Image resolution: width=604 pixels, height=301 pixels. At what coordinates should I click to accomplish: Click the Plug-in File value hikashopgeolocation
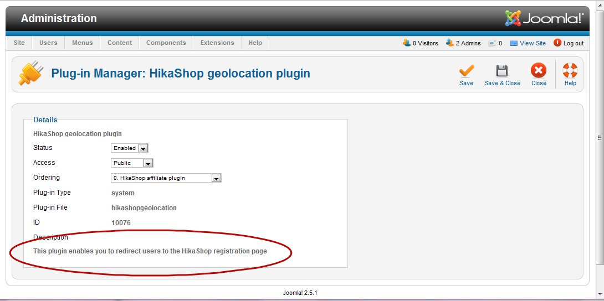point(144,208)
